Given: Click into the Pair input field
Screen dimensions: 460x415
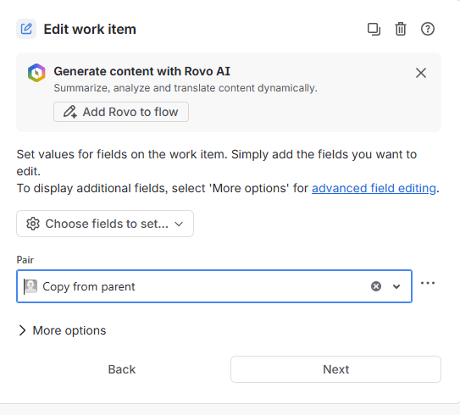Looking at the screenshot, I should 214,286.
